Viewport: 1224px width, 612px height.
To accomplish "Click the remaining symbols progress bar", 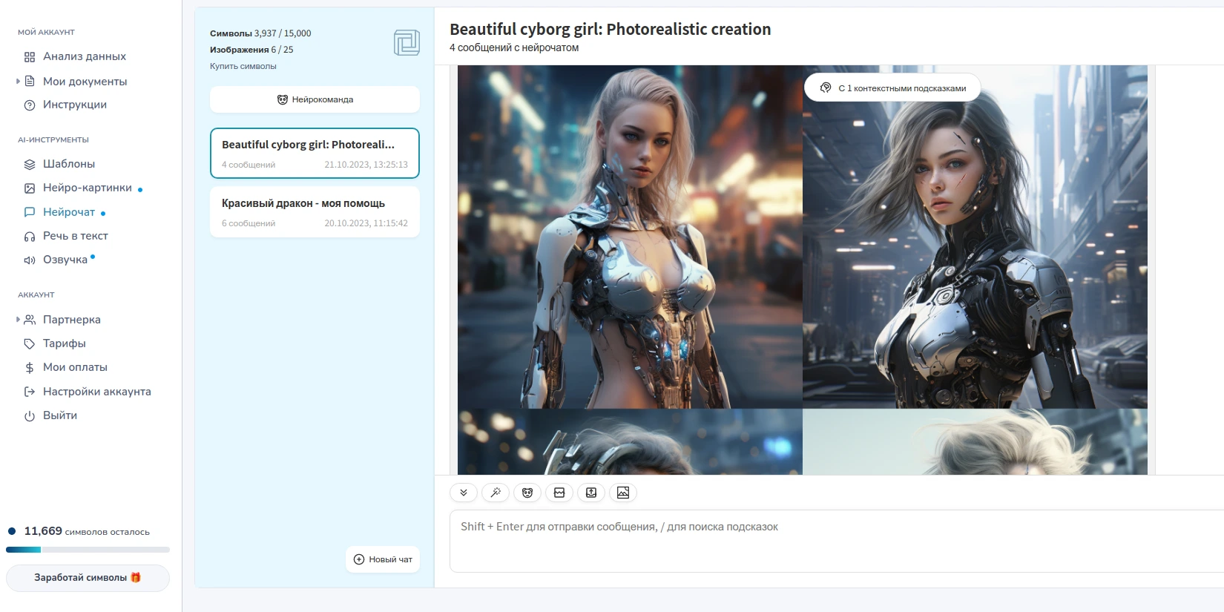I will [x=88, y=550].
